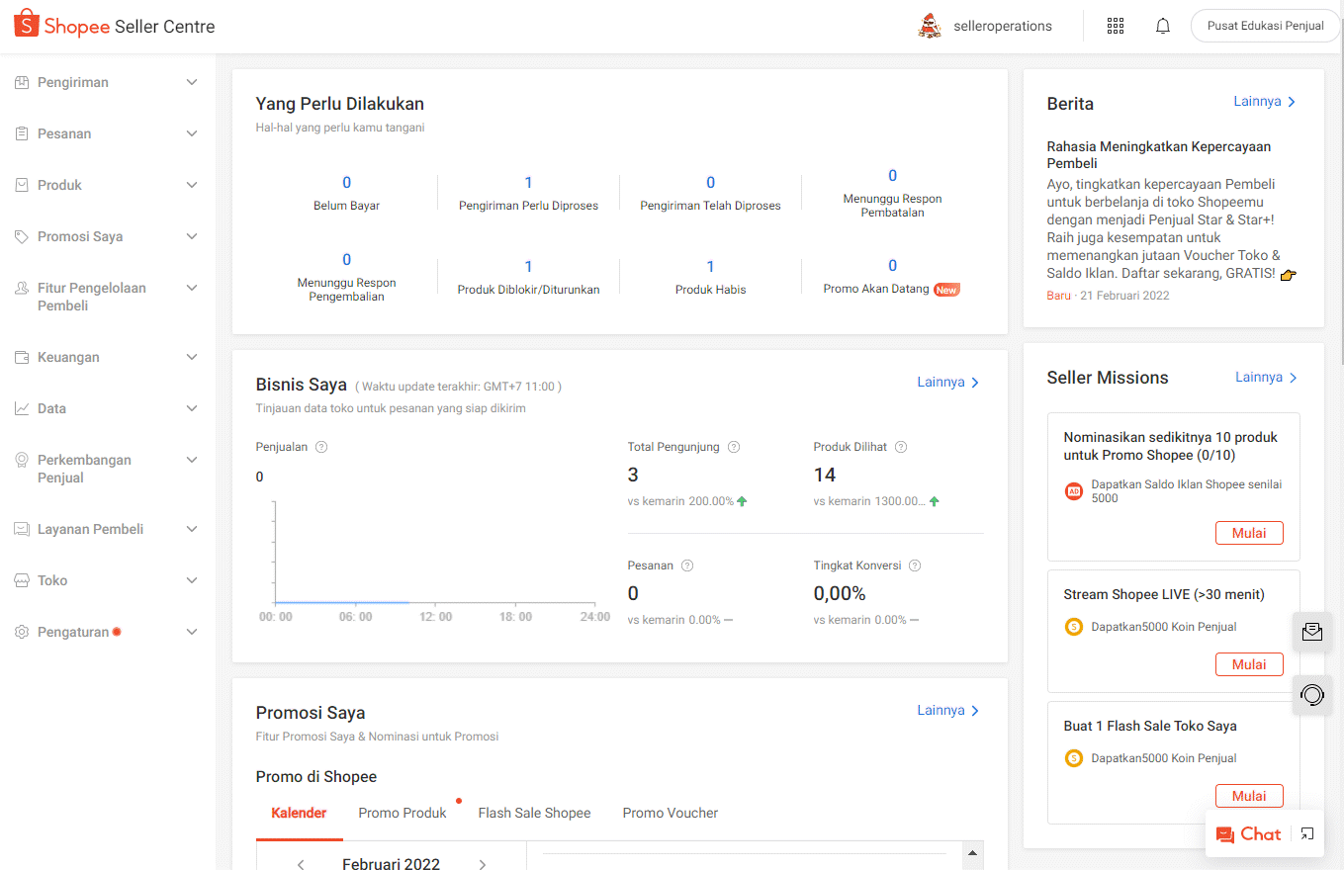Image resolution: width=1344 pixels, height=870 pixels.
Task: Click help icon next to Penjualan
Action: [321, 447]
